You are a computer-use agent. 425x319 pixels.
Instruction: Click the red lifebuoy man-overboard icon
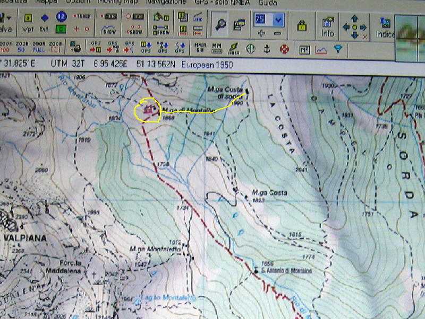coord(284,49)
